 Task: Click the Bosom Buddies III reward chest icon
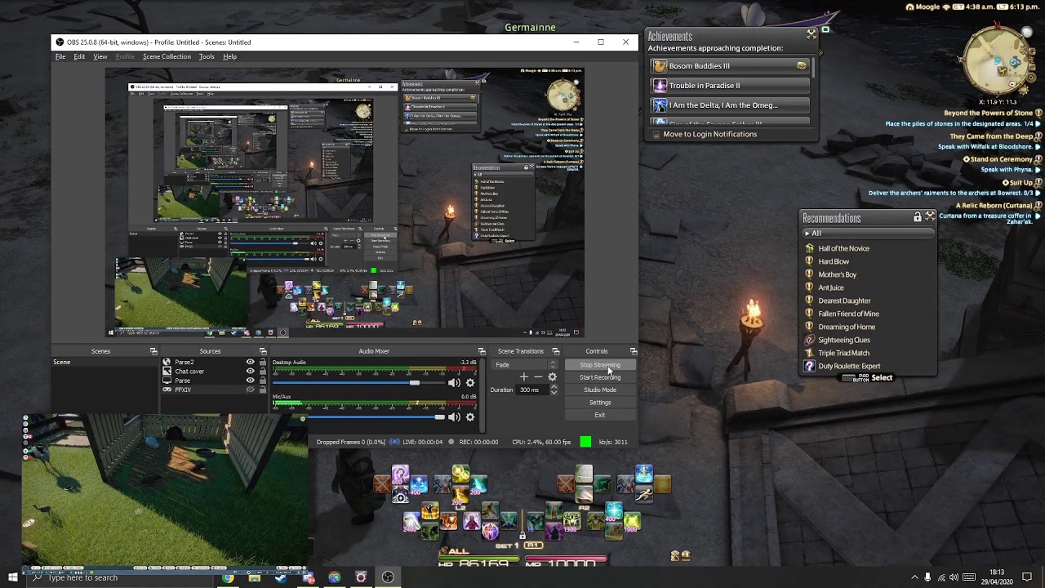click(x=802, y=65)
